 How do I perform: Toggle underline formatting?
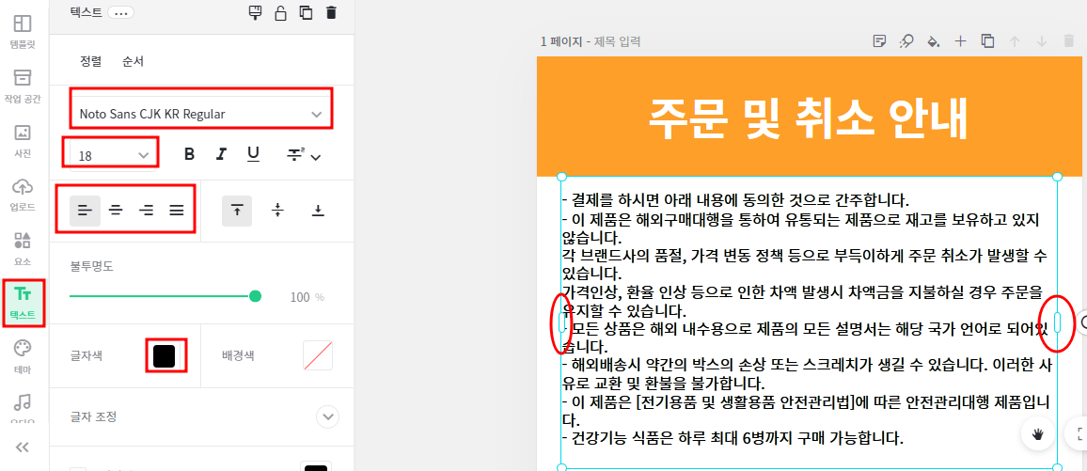pyautogui.click(x=254, y=154)
